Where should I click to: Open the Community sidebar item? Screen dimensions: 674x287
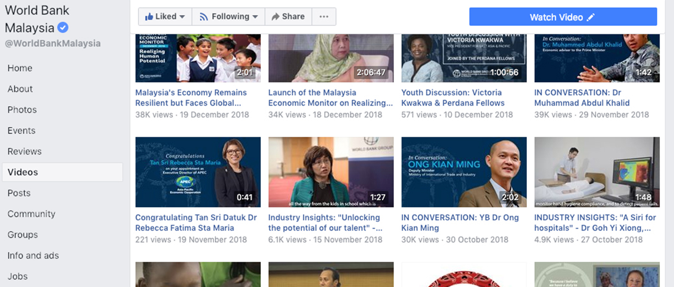click(x=31, y=214)
